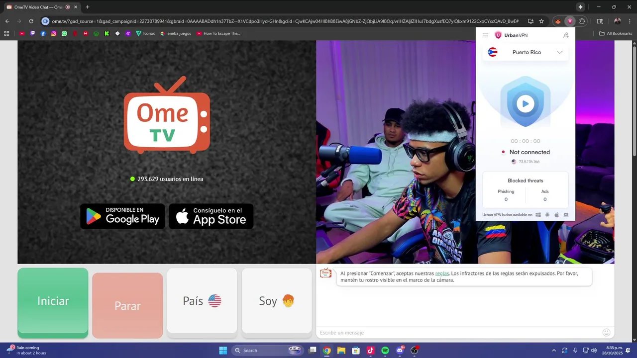
Task: Open the Soy gender selector
Action: click(277, 301)
